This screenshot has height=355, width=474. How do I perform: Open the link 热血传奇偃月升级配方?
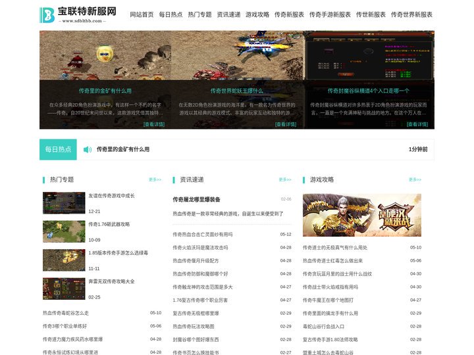(196, 261)
